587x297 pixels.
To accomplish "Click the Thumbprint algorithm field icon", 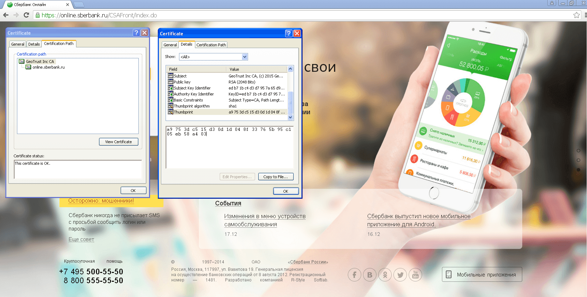I will tap(171, 106).
